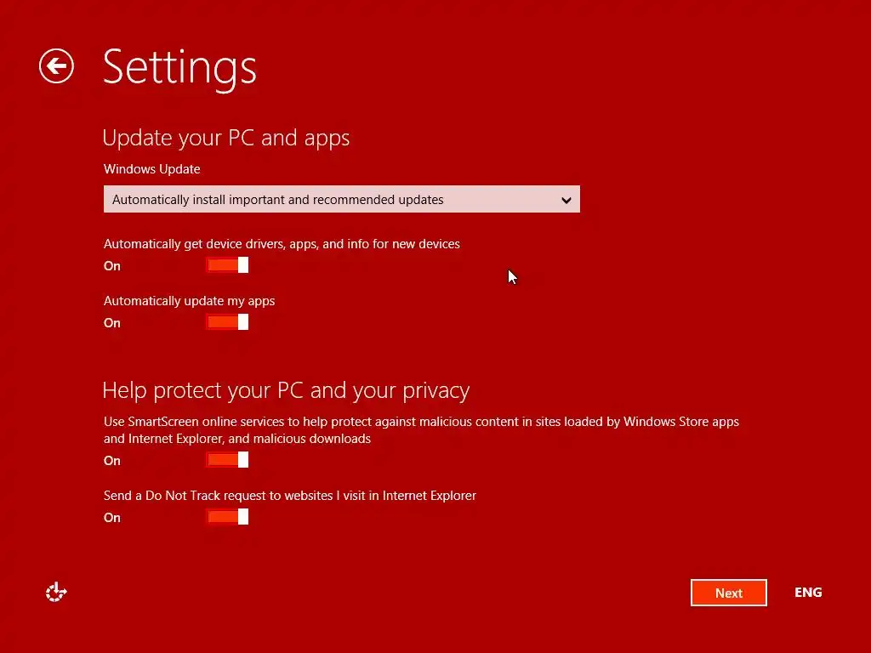This screenshot has height=653, width=871.
Task: Click the "Send a Do Not Track request" label
Action: click(289, 496)
